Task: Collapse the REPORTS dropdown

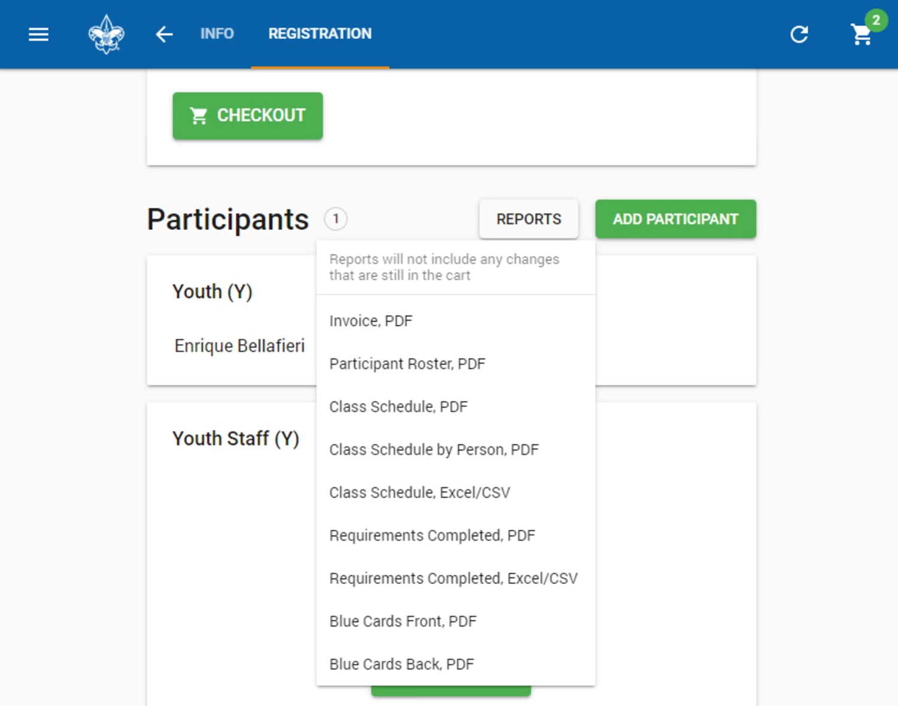Action: pyautogui.click(x=529, y=219)
